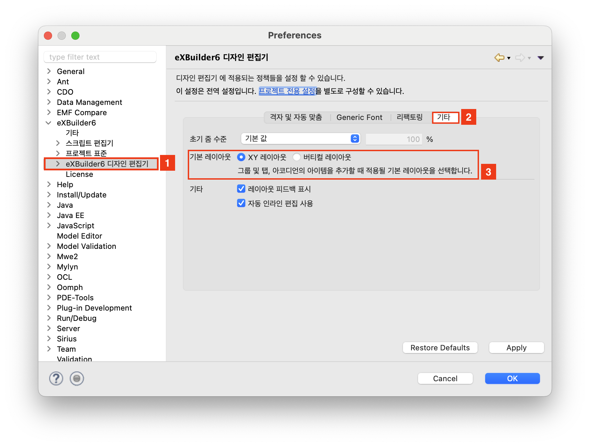Viewport: 590px width, 447px height.
Task: Confirm with the OK button
Action: pos(513,378)
